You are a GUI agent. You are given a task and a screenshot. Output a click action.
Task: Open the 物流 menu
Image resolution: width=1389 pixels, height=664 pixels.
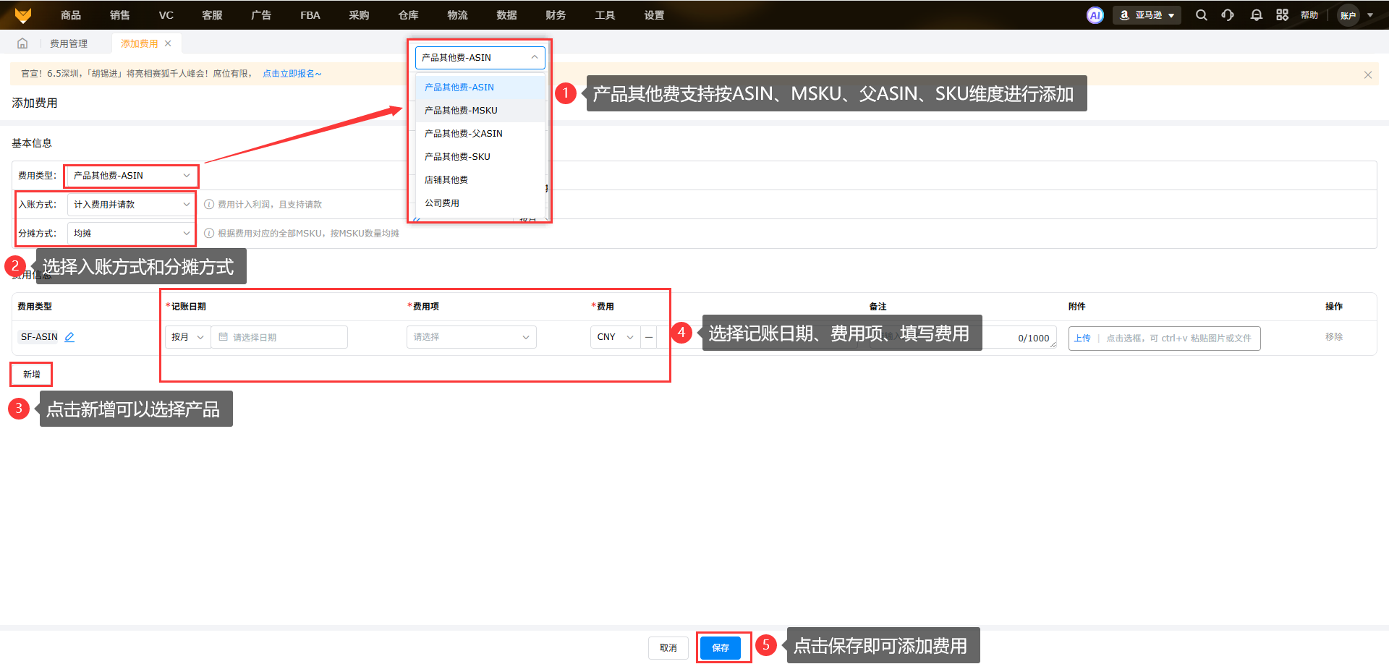click(x=457, y=15)
